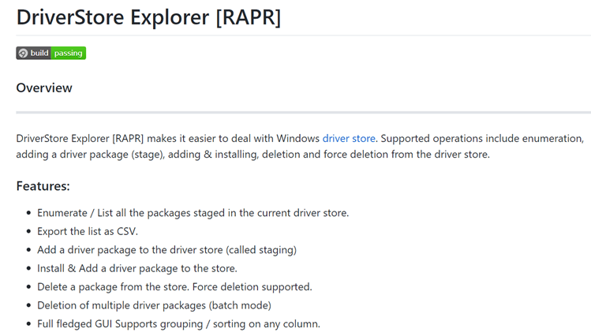Click the paragraph line starting 'adding a driver package (stage)'
The image size is (591, 336).
click(x=253, y=155)
